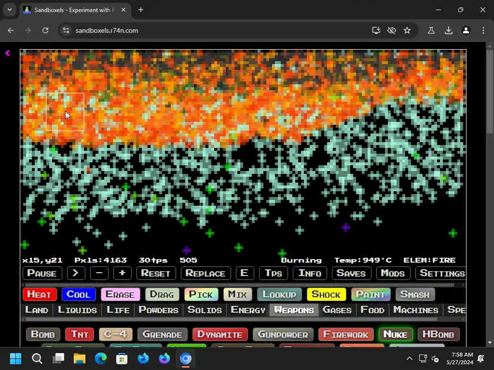
Task: Open File Explorer from the taskbar
Action: point(80,358)
